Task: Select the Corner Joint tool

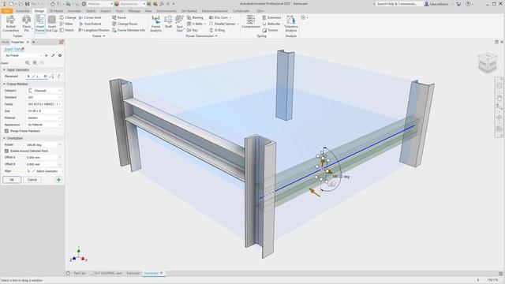Action: (90, 17)
